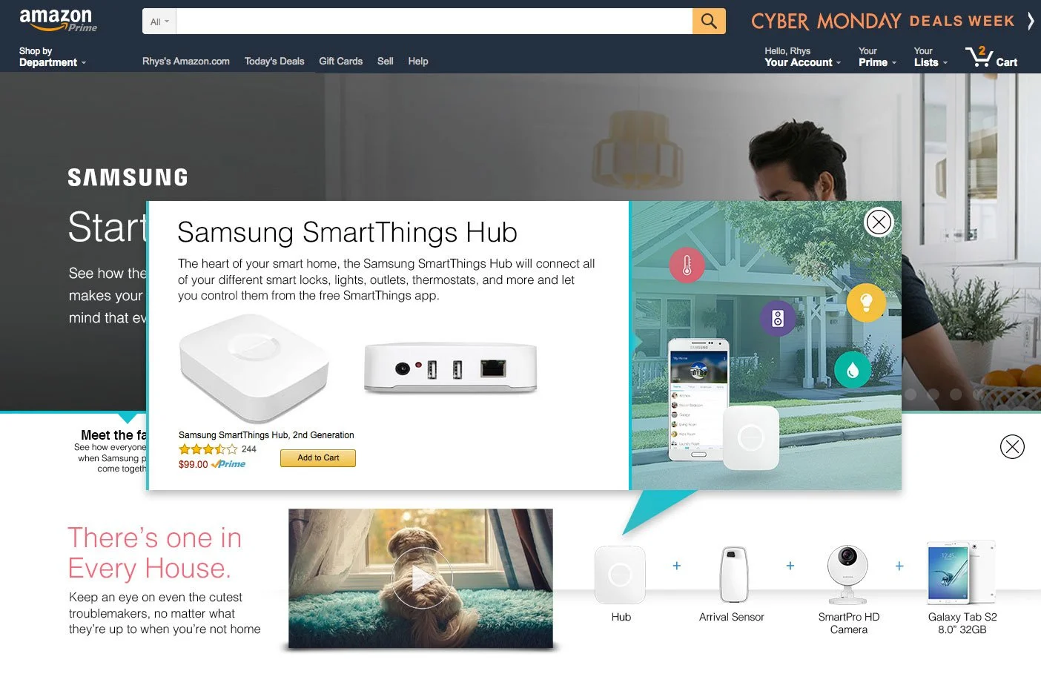Screen dimensions: 1041x691
Task: Select the Hub product icon
Action: [621, 575]
